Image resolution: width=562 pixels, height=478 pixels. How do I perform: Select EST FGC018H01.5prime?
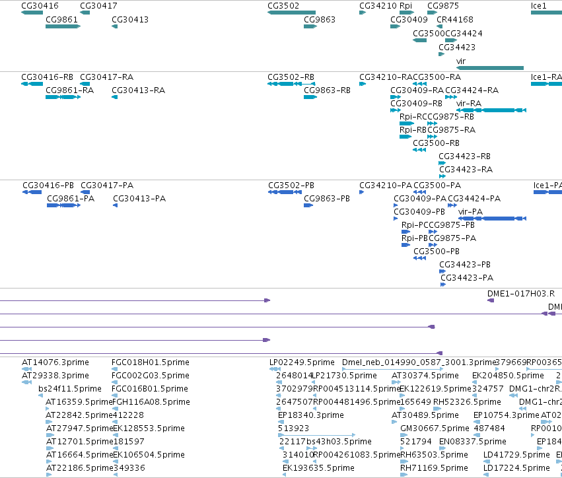tap(151, 362)
